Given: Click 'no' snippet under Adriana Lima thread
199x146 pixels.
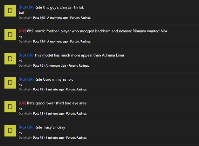Looking at the screenshot, I should coord(20,61).
